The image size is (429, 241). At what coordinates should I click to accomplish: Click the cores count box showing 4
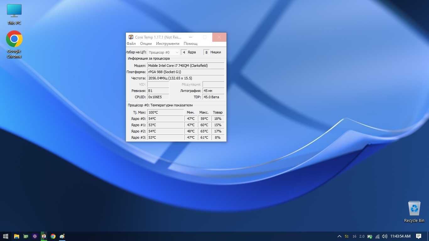click(184, 52)
